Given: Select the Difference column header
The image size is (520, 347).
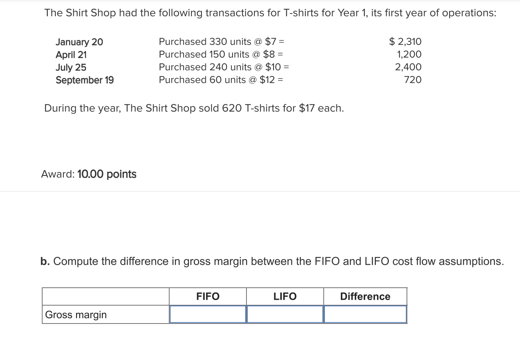Looking at the screenshot, I should click(x=365, y=296).
